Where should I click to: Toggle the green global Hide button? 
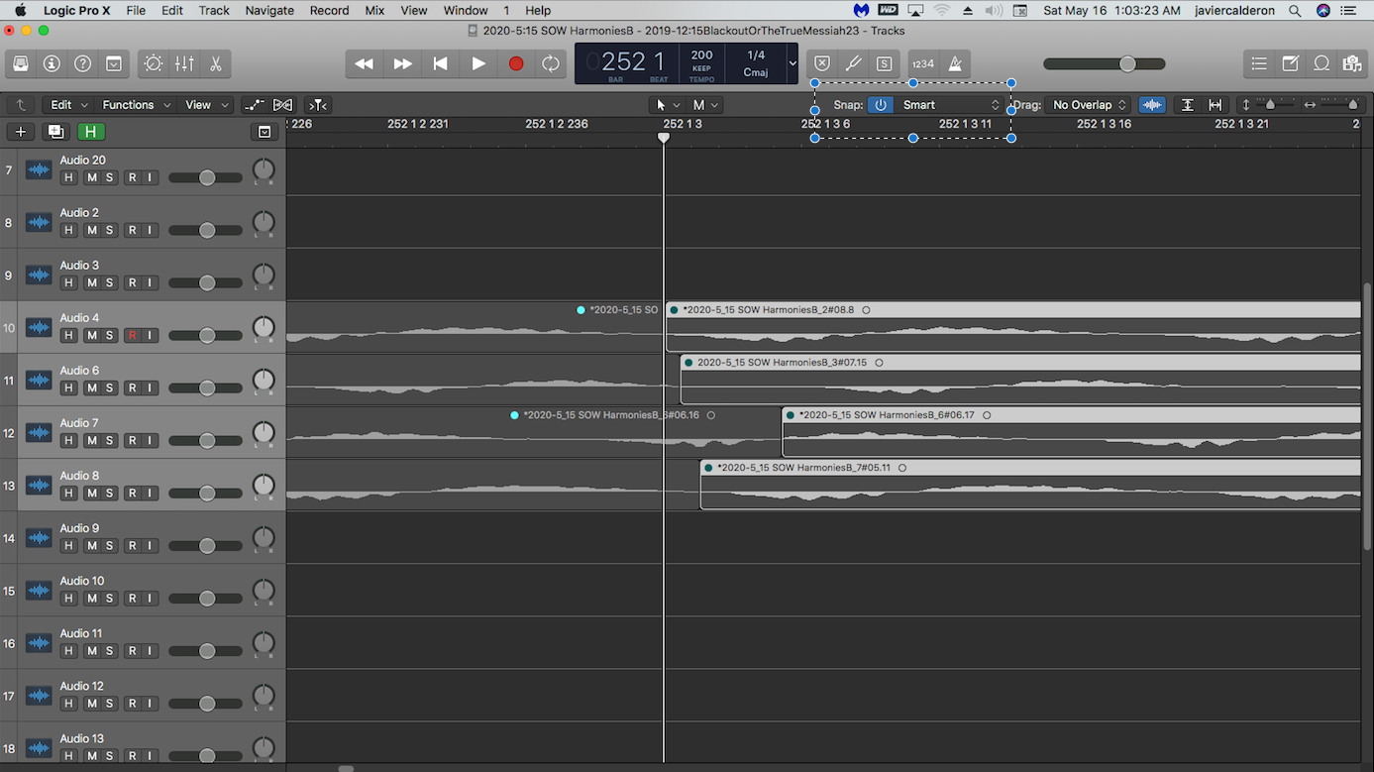pos(91,132)
